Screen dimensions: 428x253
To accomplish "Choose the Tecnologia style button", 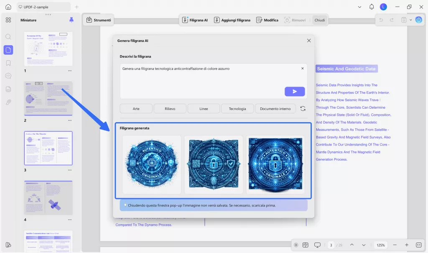I will coord(237,108).
